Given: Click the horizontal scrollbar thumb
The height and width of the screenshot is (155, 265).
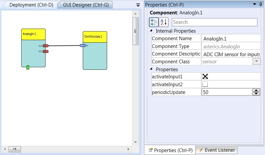Looking at the screenshot, I should (15, 149).
